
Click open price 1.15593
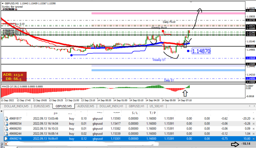point(116,118)
